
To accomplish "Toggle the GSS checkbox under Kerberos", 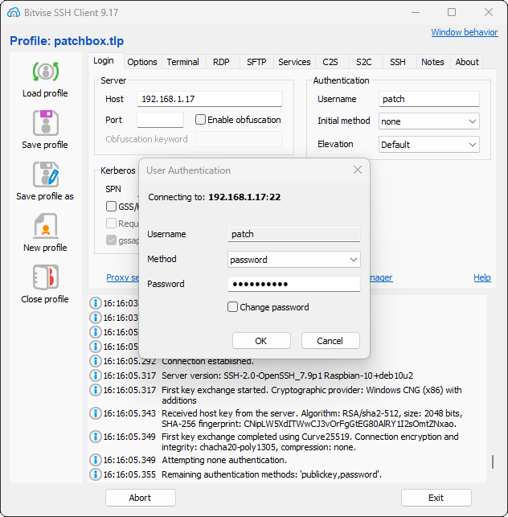I will pyautogui.click(x=111, y=207).
